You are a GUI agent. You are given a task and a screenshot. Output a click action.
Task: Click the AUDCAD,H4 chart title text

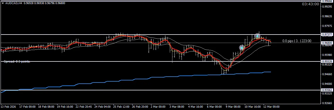pos(13,3)
